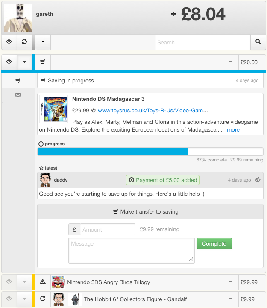The image size is (267, 308).
Task: Click the Madagascar 3 game cover thumbnail
Action: [54, 109]
